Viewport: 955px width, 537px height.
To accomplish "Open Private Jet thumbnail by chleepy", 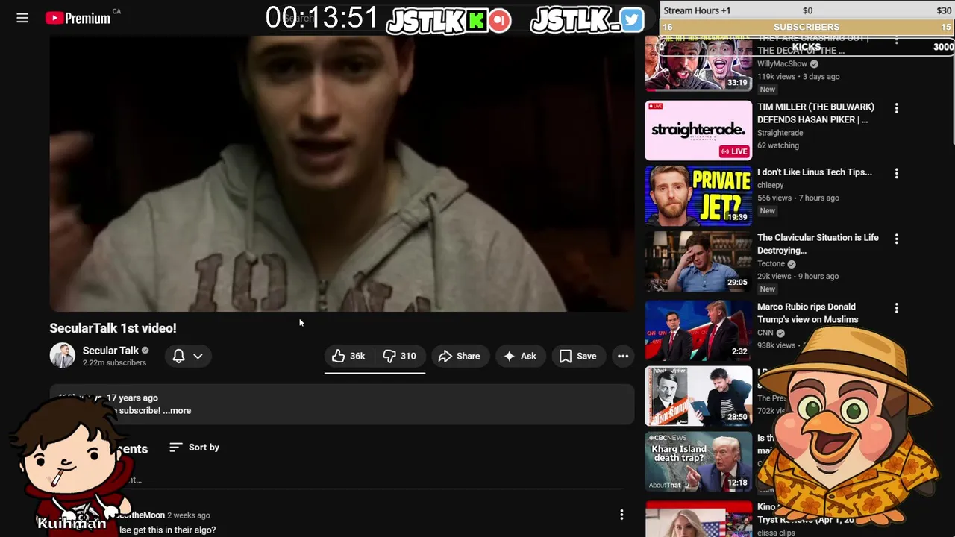I will (x=698, y=195).
